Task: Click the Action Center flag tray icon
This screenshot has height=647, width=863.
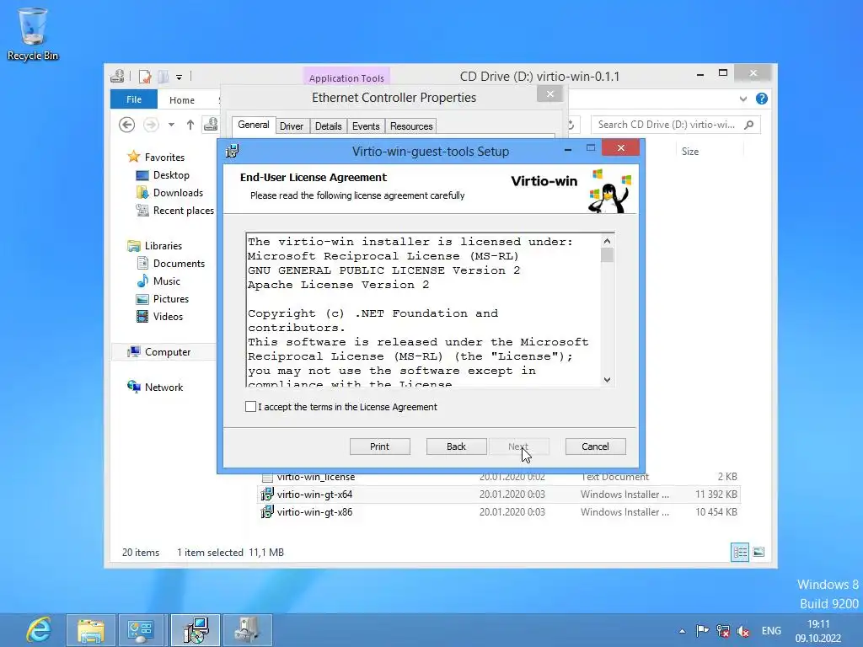Action: (x=702, y=630)
